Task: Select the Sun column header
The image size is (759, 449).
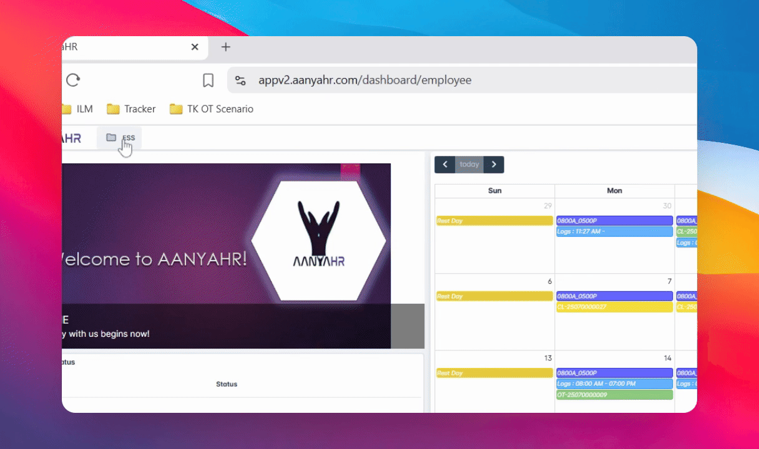Action: 494,191
